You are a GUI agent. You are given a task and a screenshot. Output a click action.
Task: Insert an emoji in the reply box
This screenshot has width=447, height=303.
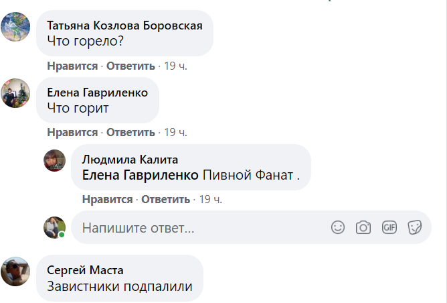click(339, 228)
